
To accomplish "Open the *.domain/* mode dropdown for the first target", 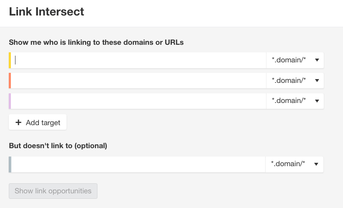I will tap(294, 60).
